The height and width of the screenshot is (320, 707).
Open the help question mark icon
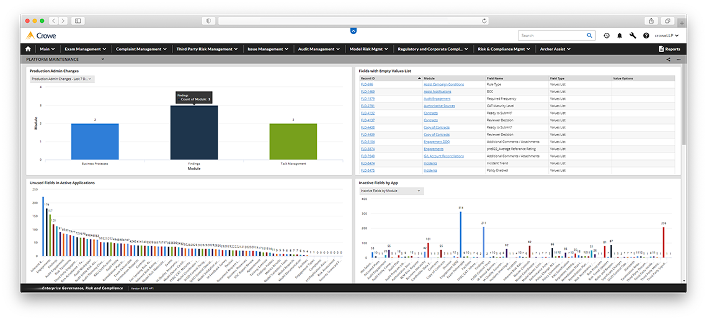(x=646, y=36)
